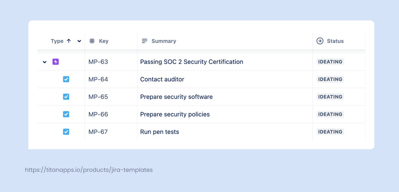Select the Prepare security policies summary cell
Screen dimensions: 399x192
[x=225, y=114]
